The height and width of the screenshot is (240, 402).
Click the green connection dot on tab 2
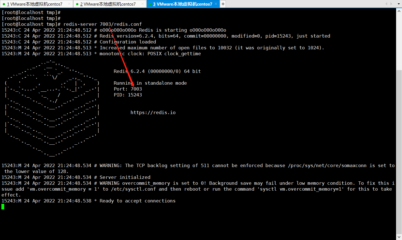point(77,4)
